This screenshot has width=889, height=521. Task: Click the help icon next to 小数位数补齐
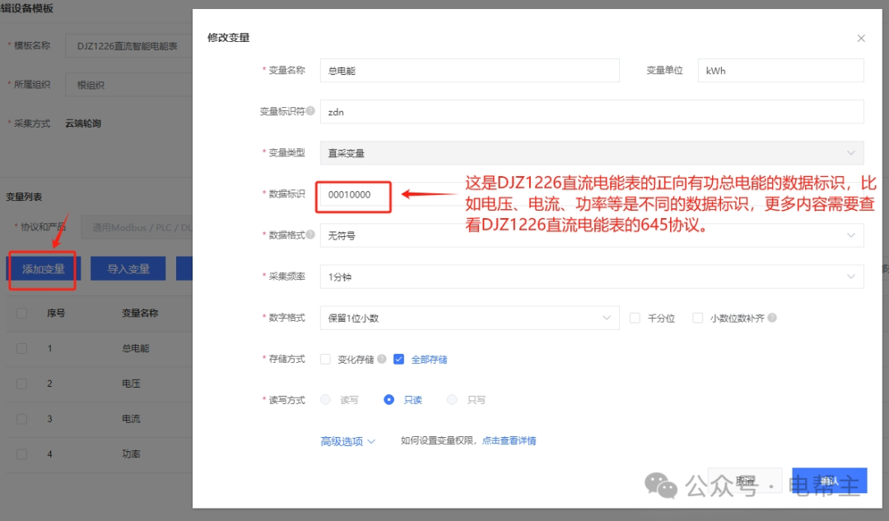click(771, 319)
